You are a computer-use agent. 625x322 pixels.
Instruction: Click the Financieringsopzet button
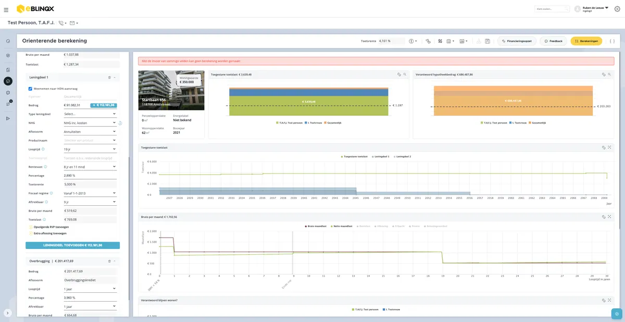[x=516, y=41]
